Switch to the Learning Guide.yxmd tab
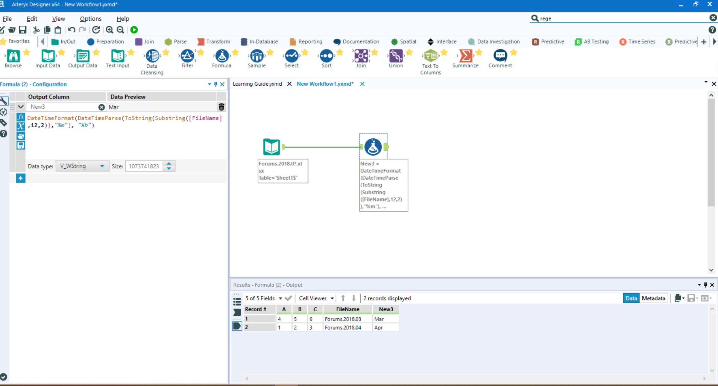The image size is (718, 386). [x=257, y=84]
